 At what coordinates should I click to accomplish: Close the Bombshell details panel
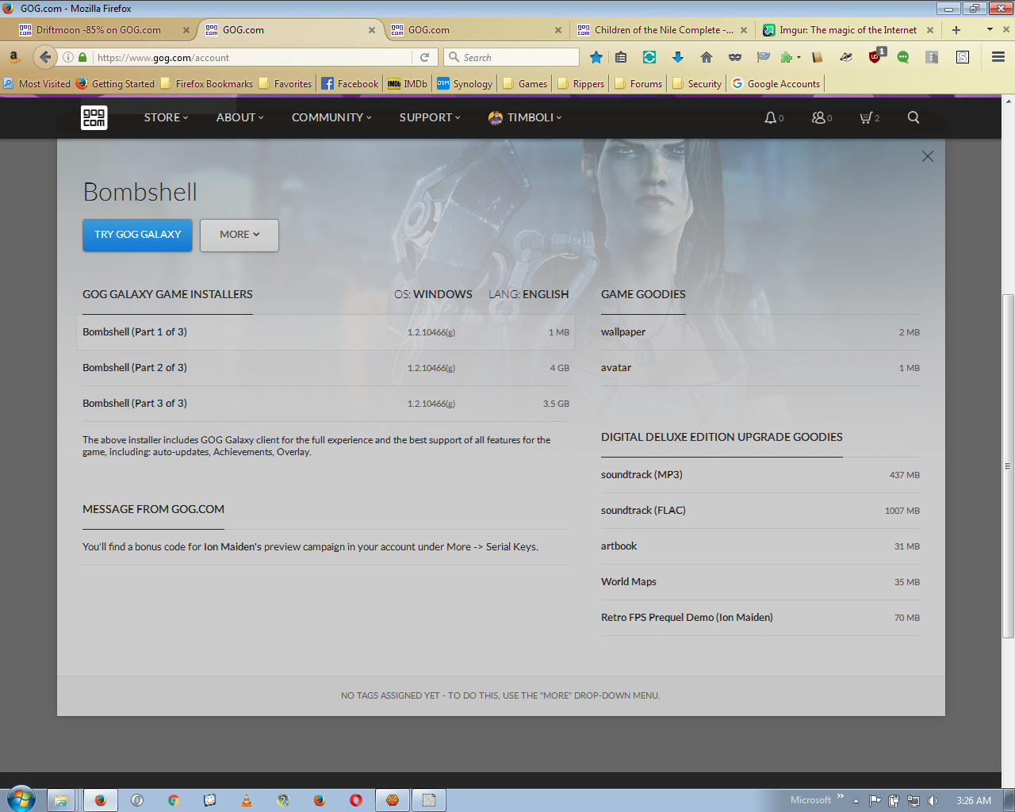[x=928, y=156]
